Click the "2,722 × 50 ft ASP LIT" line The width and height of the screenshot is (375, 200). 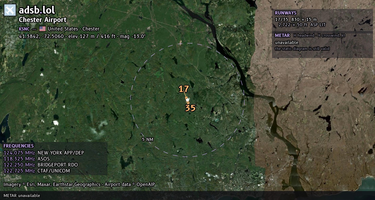click(x=302, y=25)
